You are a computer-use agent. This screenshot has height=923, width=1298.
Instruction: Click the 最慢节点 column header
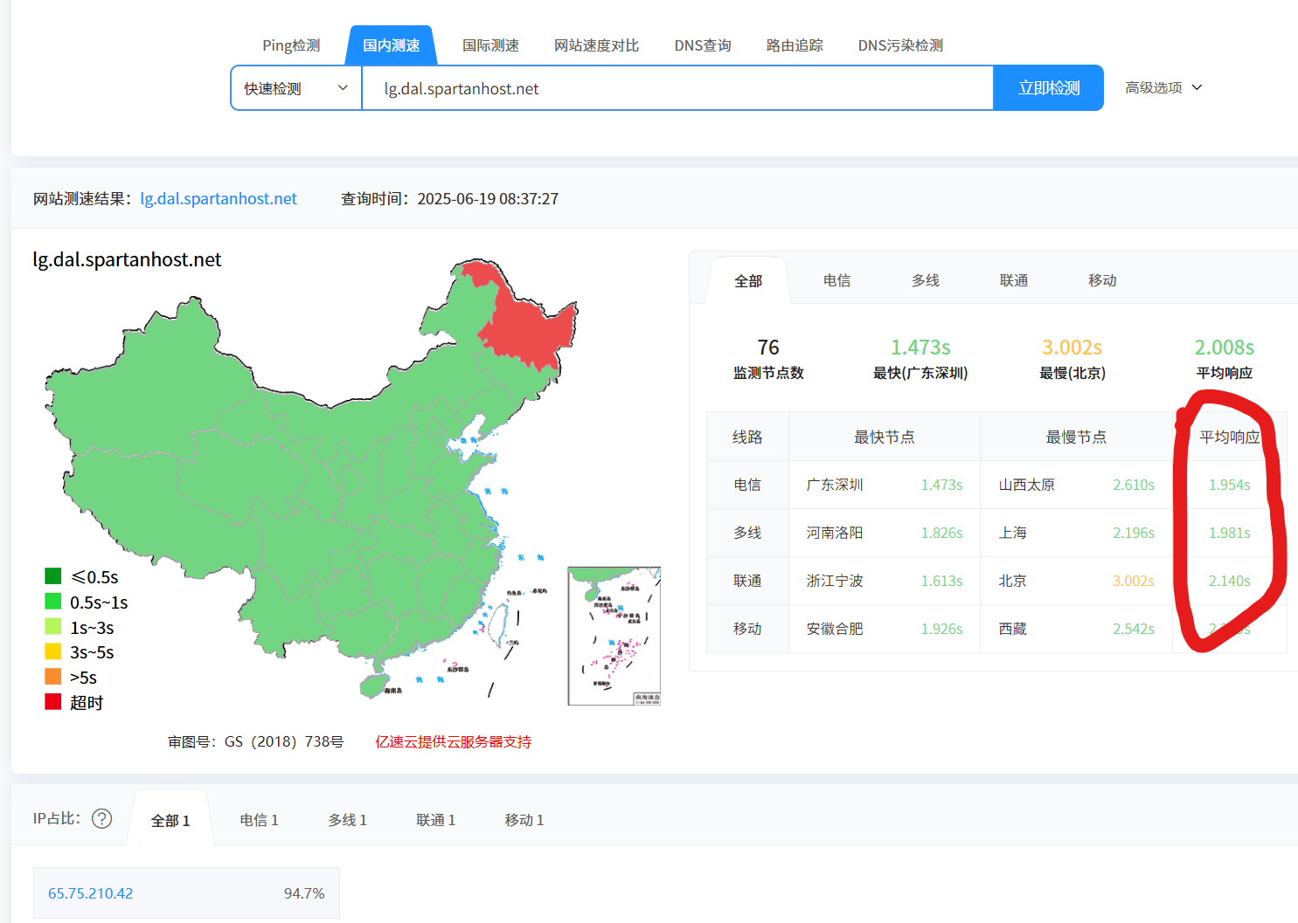click(x=1076, y=437)
